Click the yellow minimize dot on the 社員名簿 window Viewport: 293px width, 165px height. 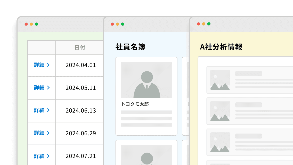118,24
